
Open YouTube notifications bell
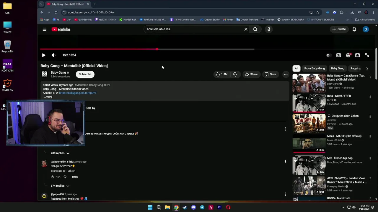pyautogui.click(x=354, y=29)
